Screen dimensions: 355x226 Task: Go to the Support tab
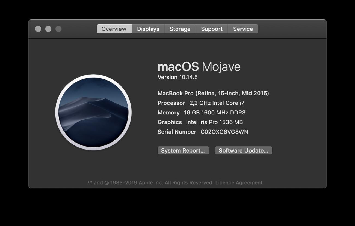click(212, 29)
